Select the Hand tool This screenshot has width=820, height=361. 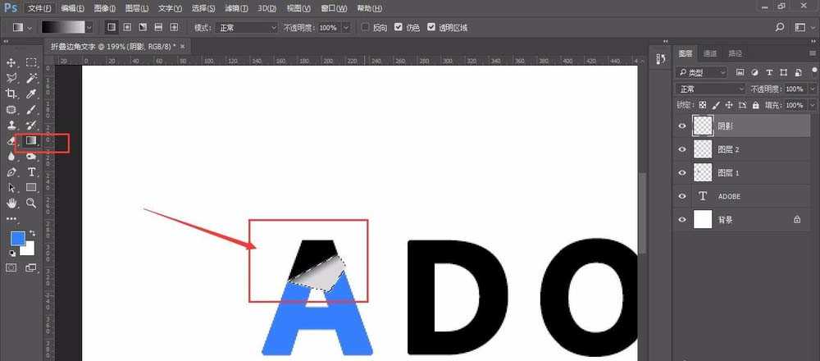coord(11,203)
